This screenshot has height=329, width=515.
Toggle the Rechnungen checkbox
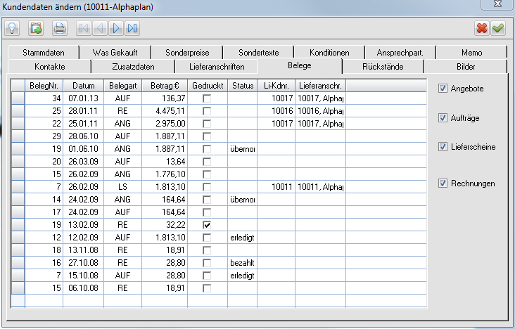click(x=443, y=183)
